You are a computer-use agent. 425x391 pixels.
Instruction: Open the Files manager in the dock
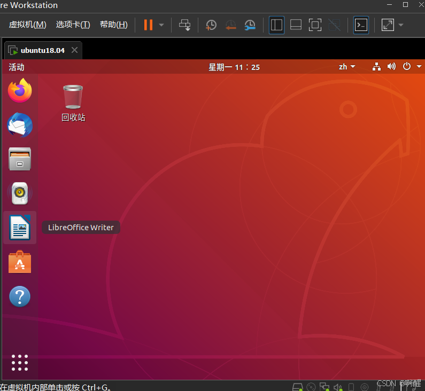click(20, 159)
